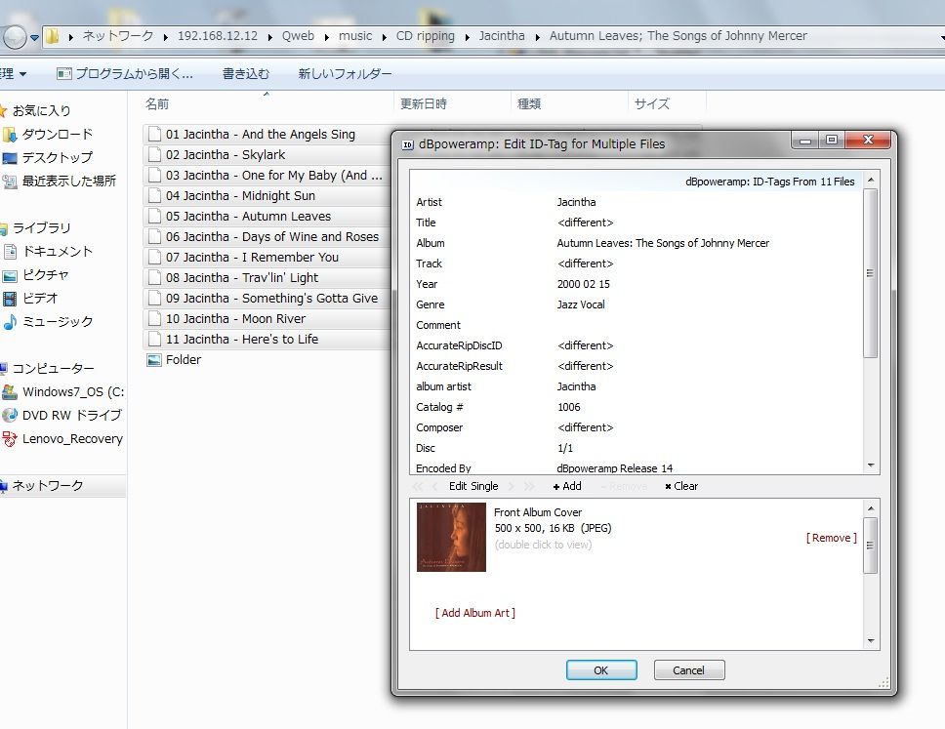Click the Genre value Jazz Vocal
Image resolution: width=945 pixels, height=729 pixels.
coord(581,304)
